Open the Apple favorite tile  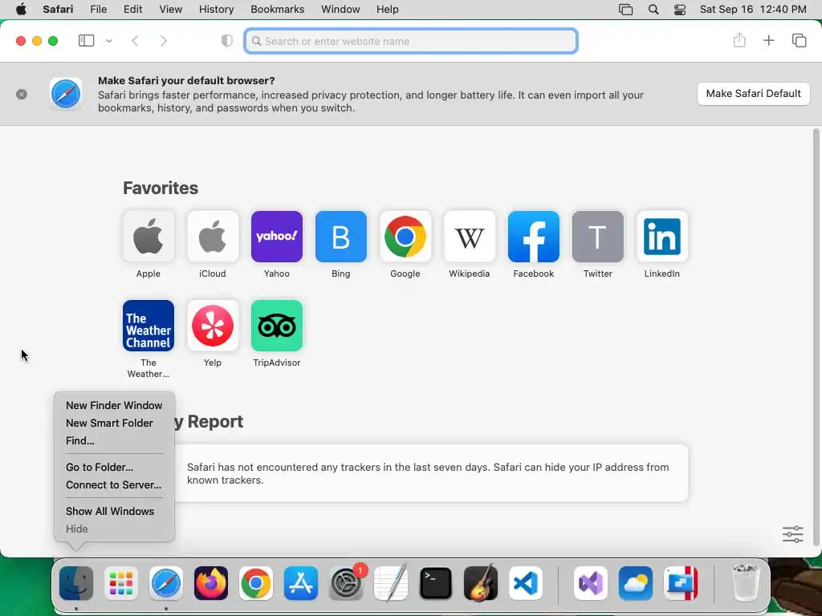point(149,237)
